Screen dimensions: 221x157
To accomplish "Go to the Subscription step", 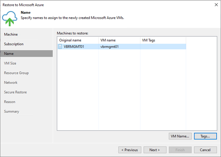I will [x=14, y=44].
